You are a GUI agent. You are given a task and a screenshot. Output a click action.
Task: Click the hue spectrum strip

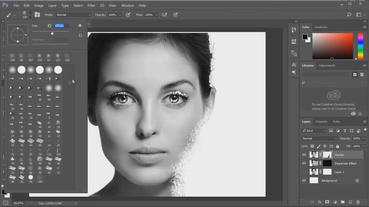click(360, 46)
